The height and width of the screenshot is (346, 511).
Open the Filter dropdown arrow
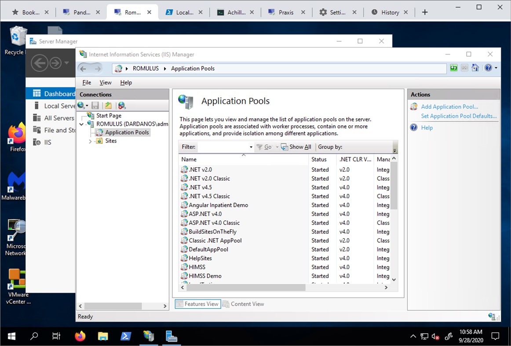(x=251, y=147)
